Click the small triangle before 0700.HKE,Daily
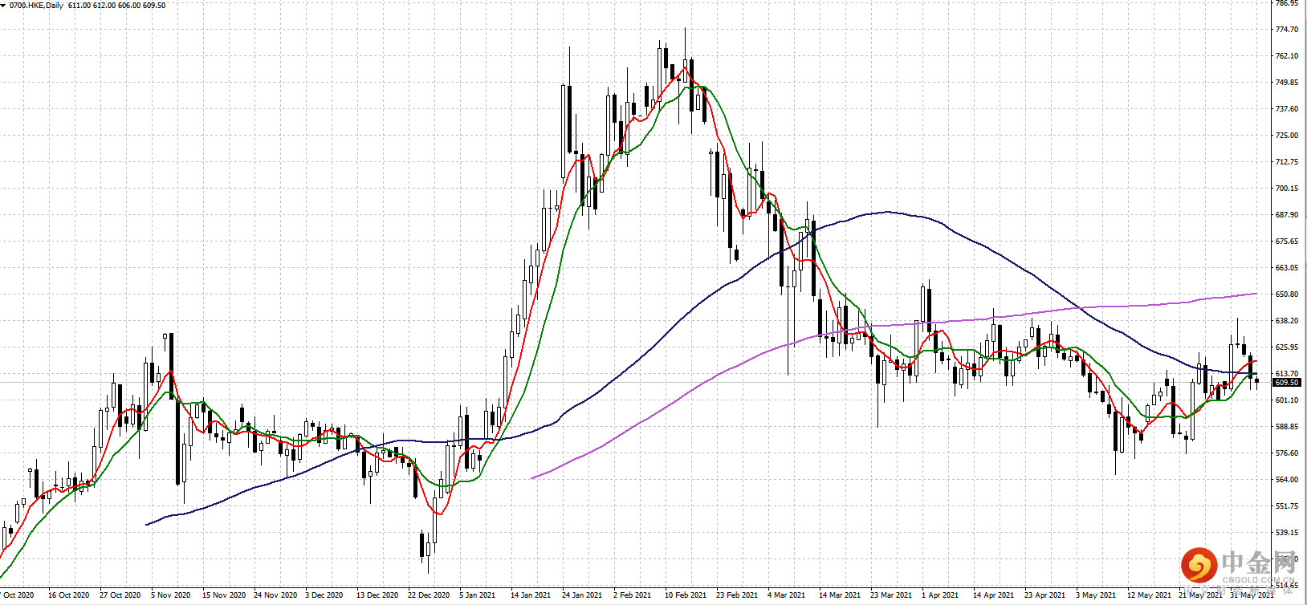The image size is (1307, 605). [x=4, y=6]
